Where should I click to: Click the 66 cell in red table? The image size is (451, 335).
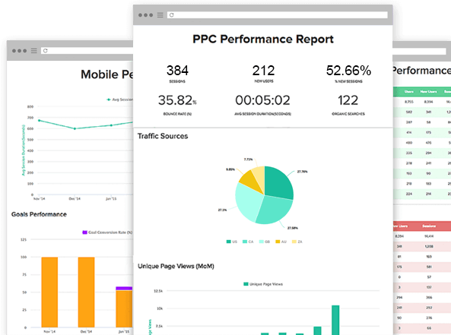[429, 328]
